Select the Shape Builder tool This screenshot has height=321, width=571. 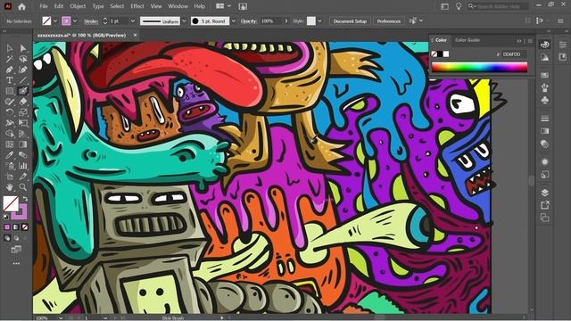pyautogui.click(x=10, y=134)
